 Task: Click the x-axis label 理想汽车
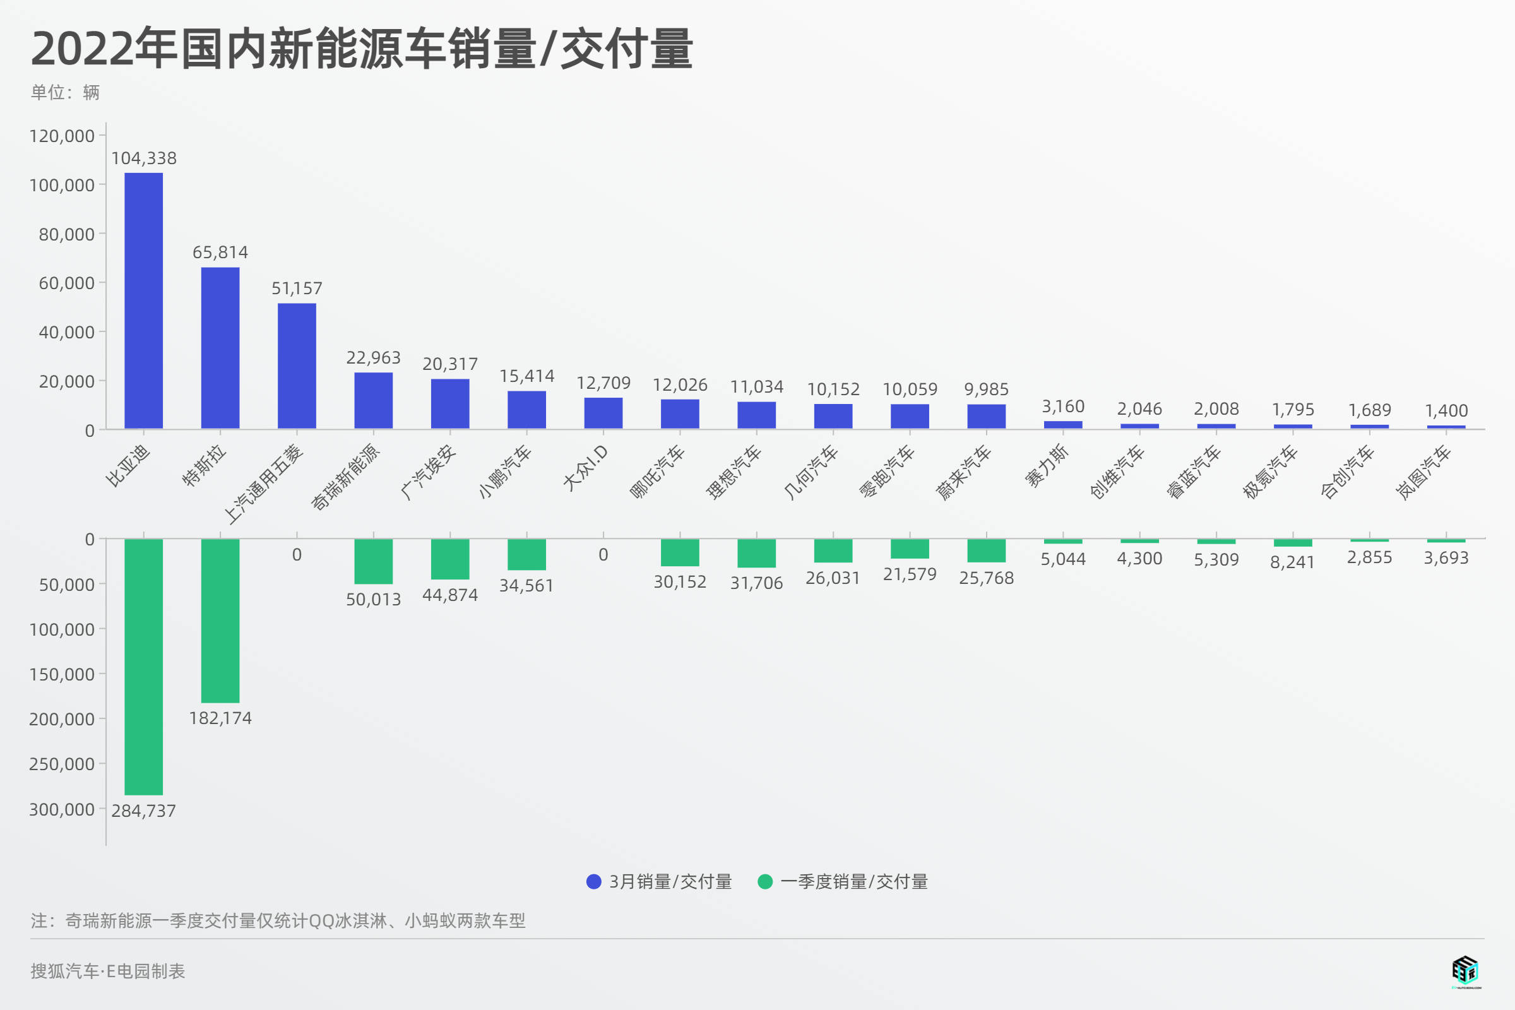tap(734, 472)
